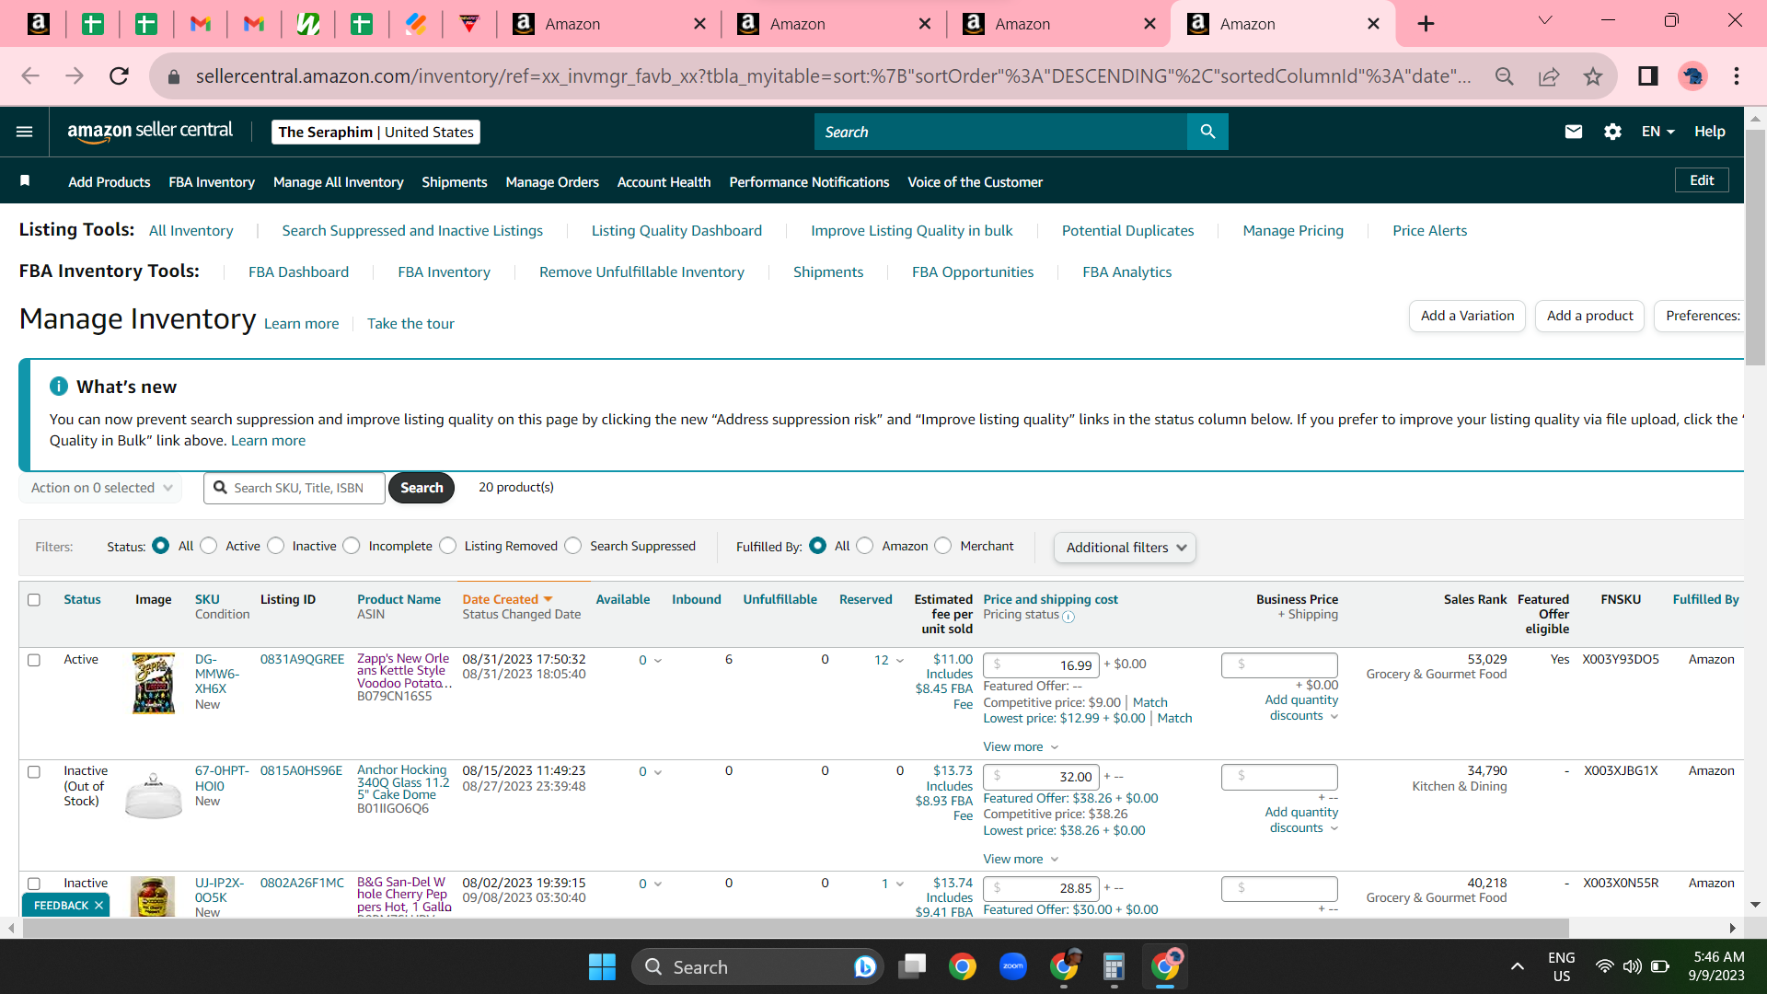This screenshot has width=1767, height=994.
Task: Click the bookmark flag icon in nav bar
Action: 25,181
